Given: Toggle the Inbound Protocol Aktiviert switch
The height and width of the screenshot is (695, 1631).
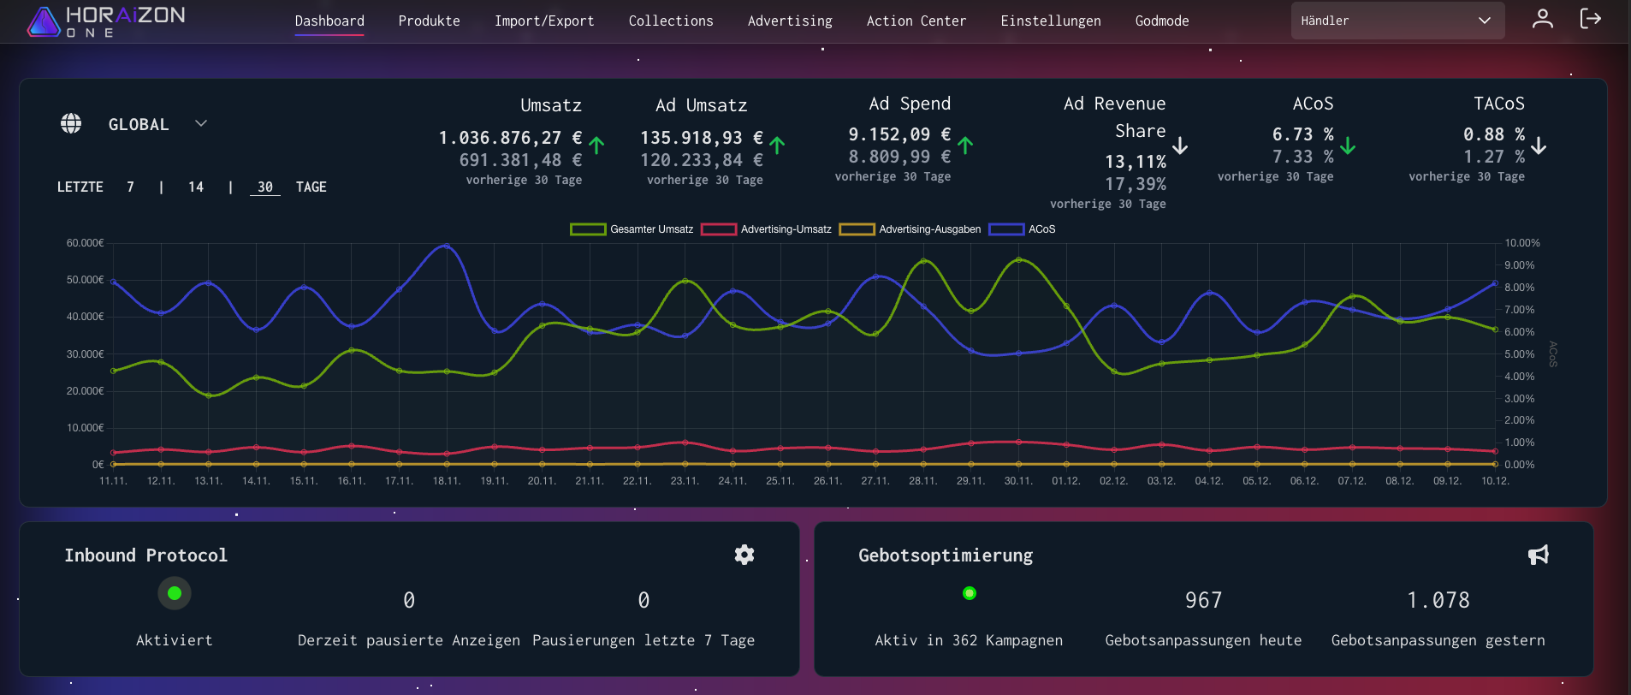Looking at the screenshot, I should [x=175, y=593].
